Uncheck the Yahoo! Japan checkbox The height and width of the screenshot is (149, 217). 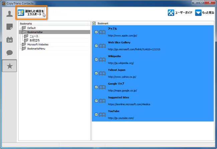(96, 73)
